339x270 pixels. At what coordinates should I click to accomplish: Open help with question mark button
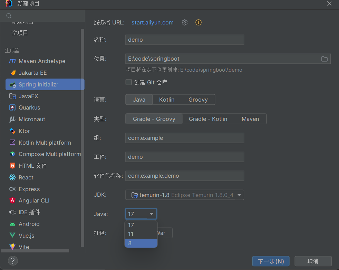(x=13, y=261)
